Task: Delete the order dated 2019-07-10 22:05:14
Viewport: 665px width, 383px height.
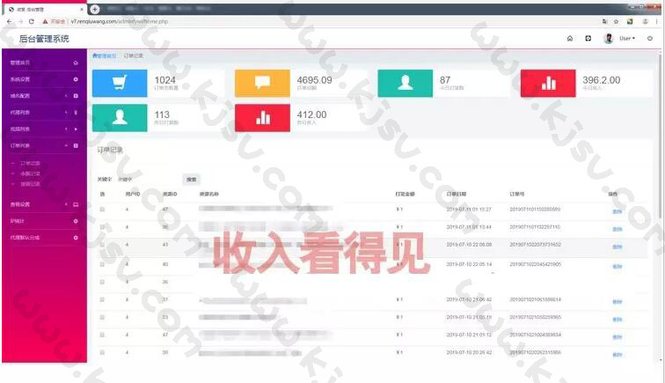Action: pos(617,267)
